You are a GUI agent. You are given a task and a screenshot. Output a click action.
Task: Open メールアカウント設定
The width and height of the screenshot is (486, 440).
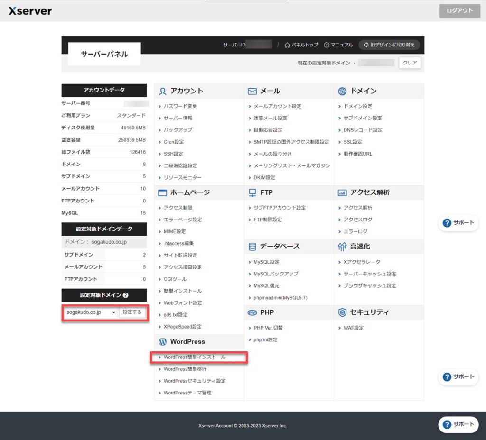coord(277,106)
